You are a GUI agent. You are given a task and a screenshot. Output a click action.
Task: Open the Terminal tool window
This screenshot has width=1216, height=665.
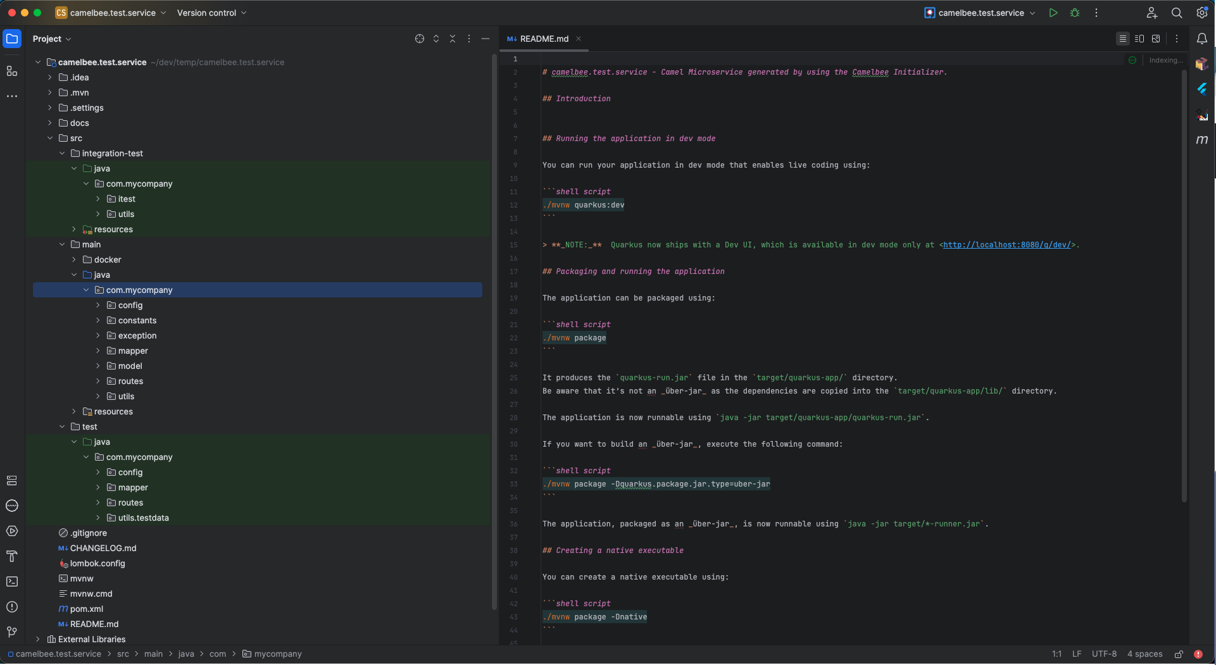click(11, 581)
